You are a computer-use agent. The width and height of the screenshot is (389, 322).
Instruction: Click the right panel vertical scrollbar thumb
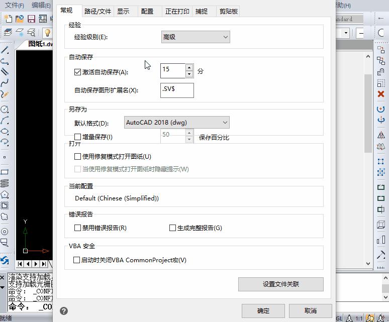[368, 114]
